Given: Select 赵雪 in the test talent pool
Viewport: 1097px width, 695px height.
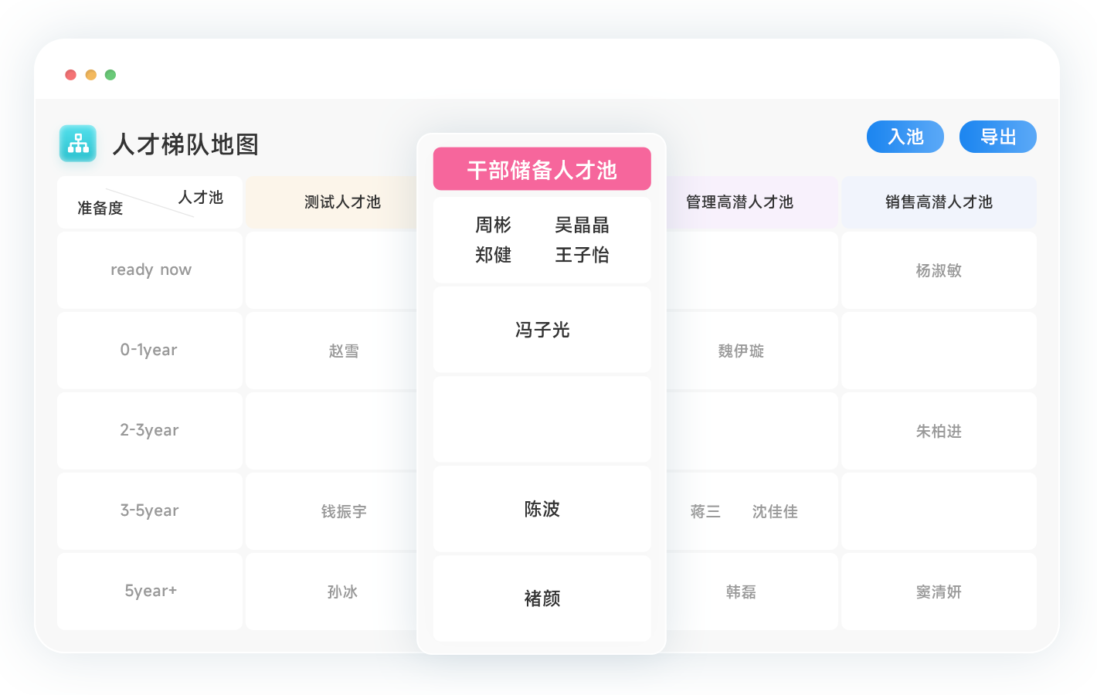Looking at the screenshot, I should pos(343,351).
